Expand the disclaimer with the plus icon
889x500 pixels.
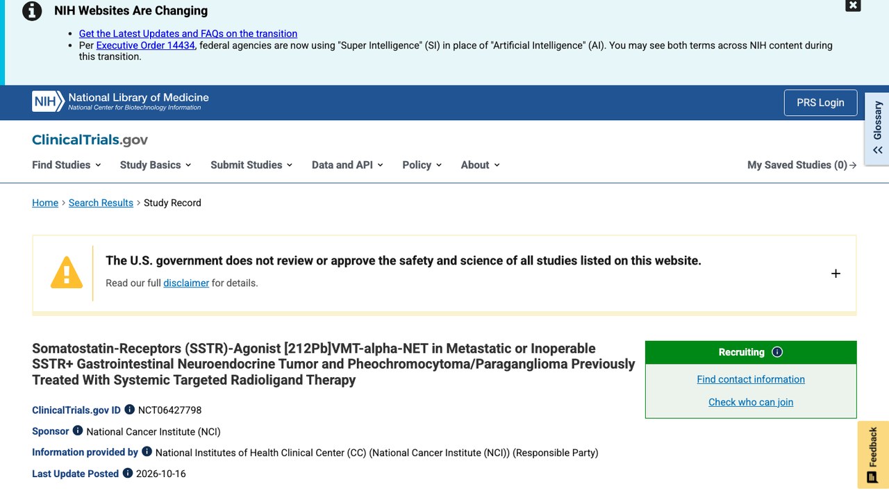coord(836,274)
